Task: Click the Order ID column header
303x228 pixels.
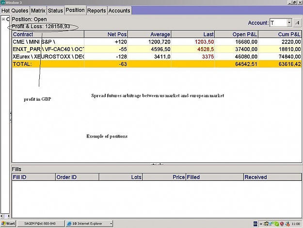Action: (77, 177)
